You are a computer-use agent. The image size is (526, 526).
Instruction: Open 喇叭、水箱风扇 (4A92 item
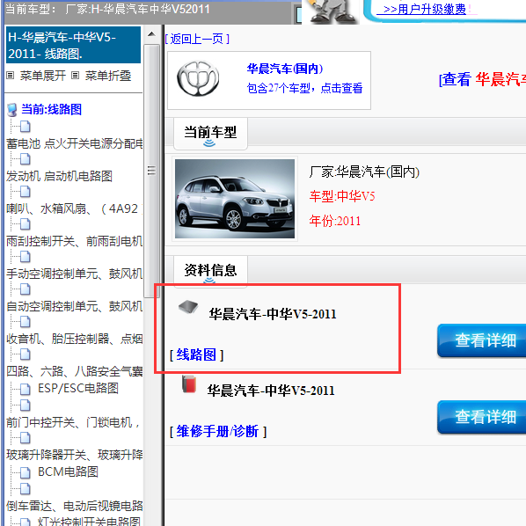(x=75, y=208)
